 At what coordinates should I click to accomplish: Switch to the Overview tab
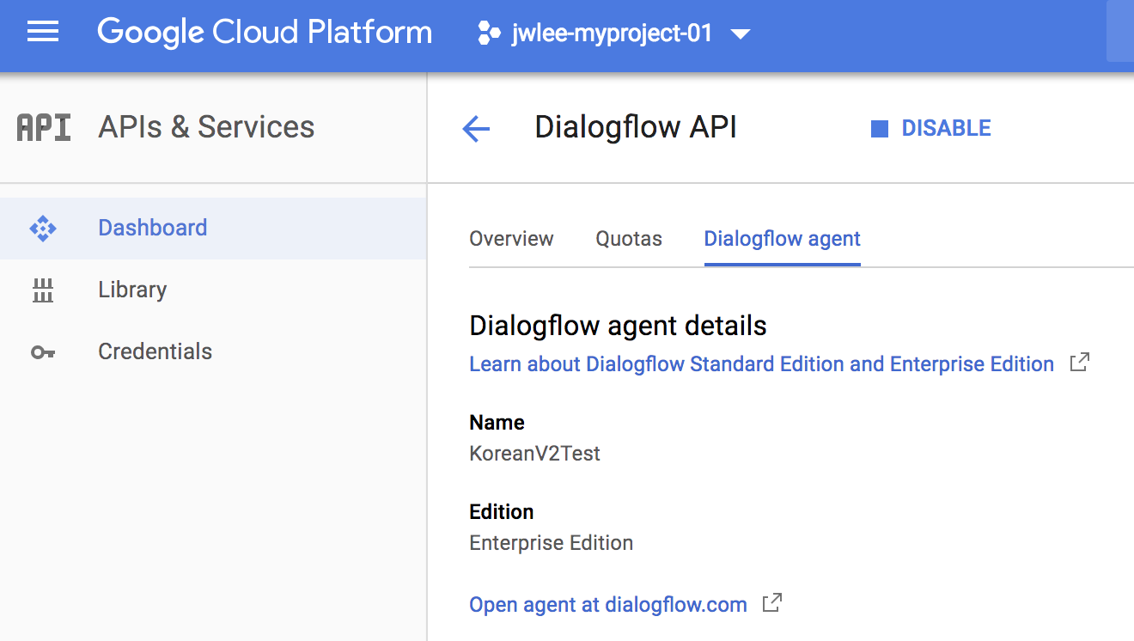(510, 239)
